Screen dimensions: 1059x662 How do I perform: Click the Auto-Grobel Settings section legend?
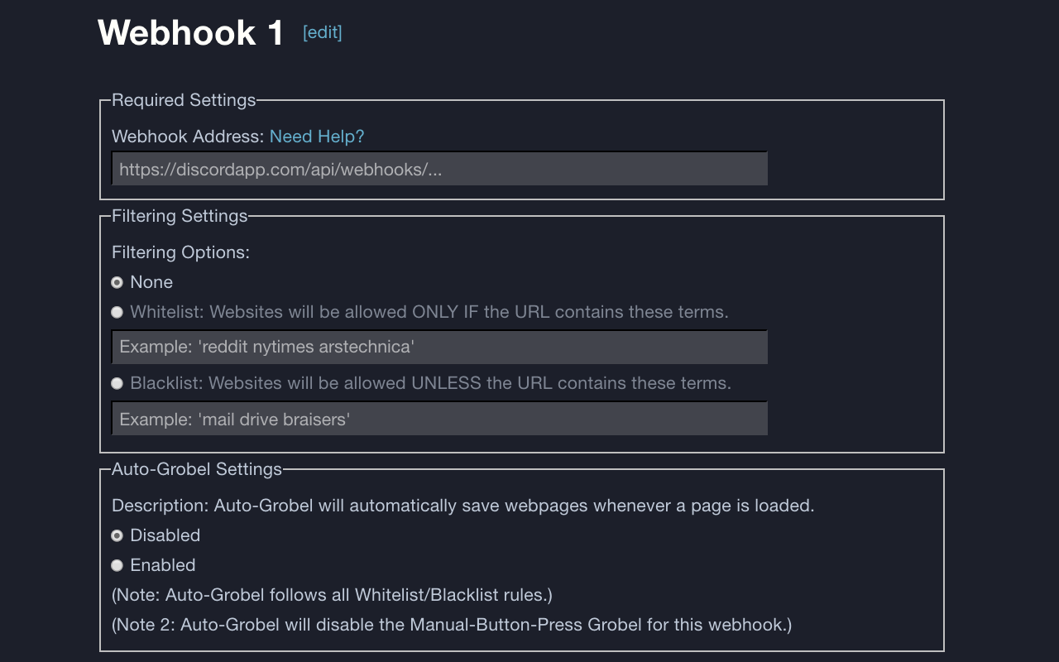tap(197, 469)
